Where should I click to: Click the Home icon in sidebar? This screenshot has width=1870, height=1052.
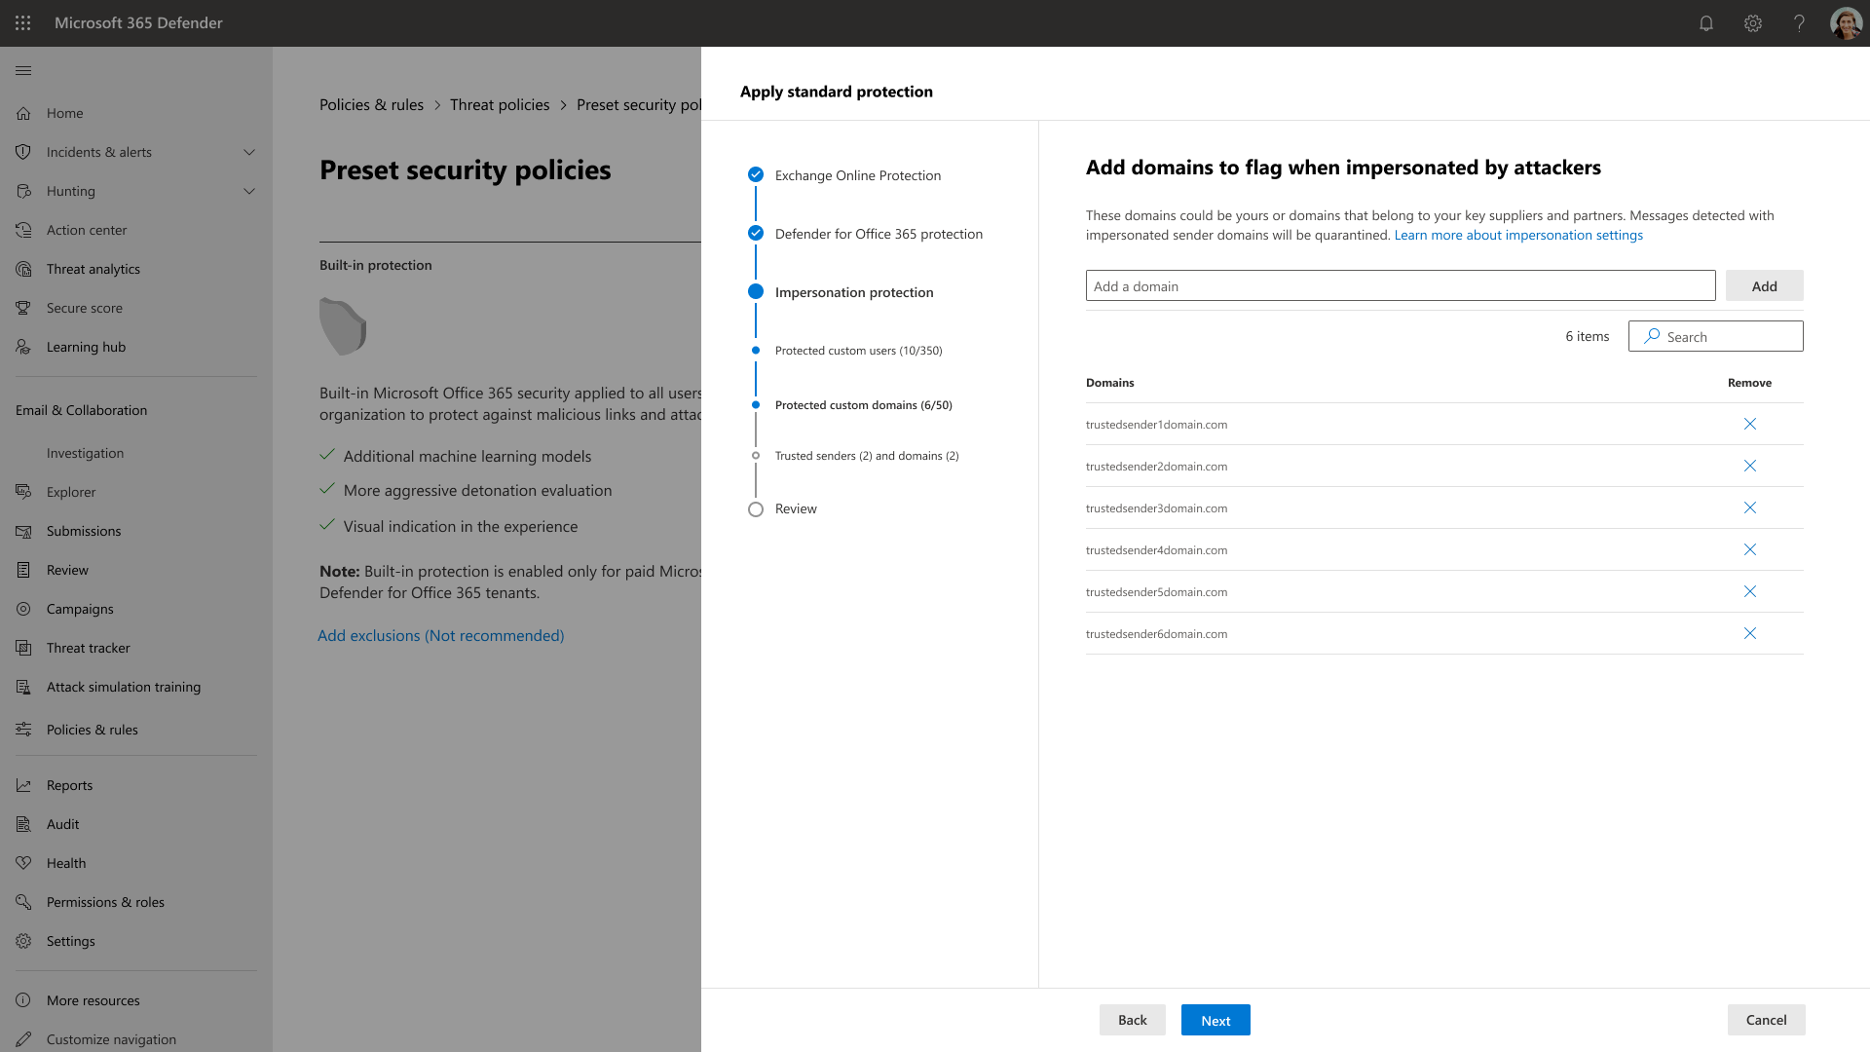pos(23,113)
